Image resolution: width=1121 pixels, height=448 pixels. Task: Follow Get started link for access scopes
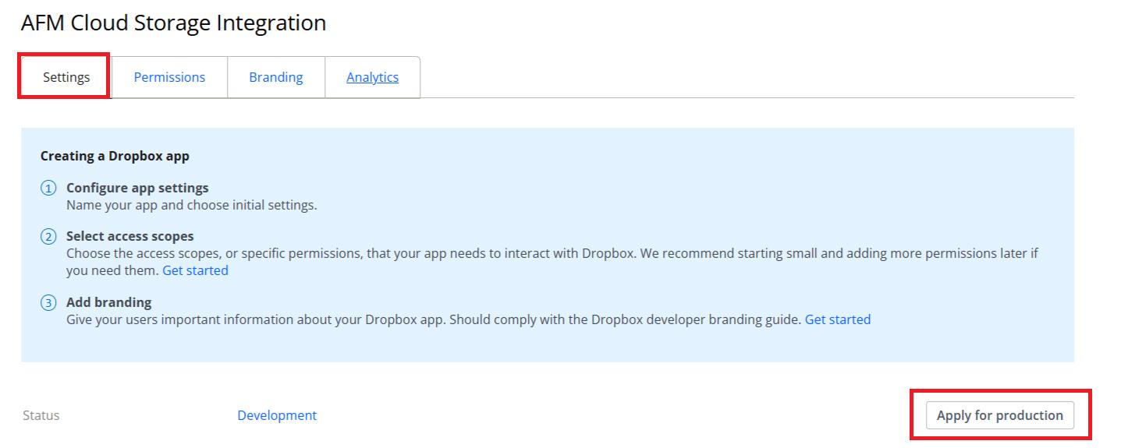coord(195,270)
